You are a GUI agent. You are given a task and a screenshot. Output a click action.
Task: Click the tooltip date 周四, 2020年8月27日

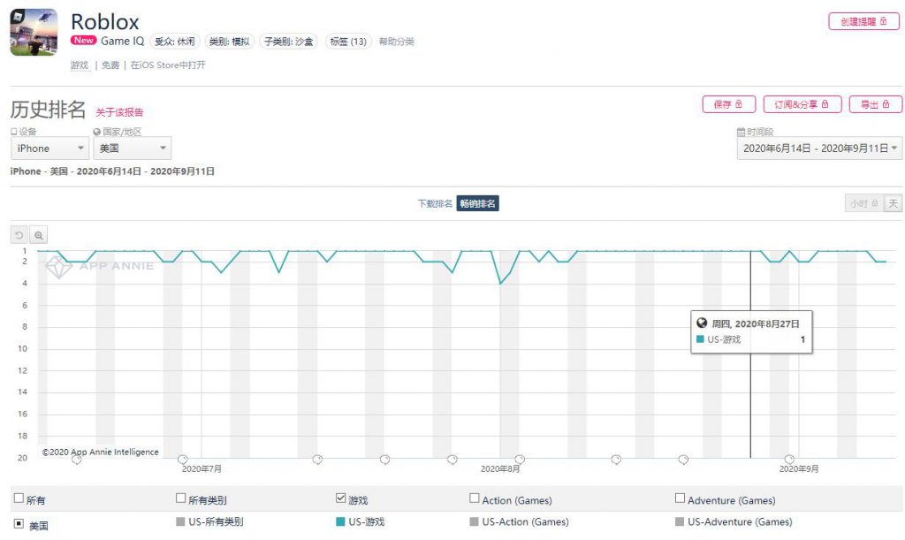[756, 323]
